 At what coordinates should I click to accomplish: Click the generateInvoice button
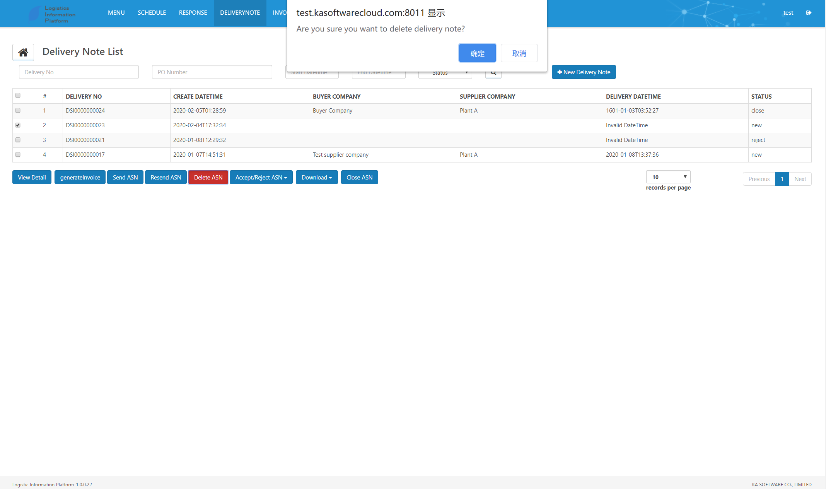(x=80, y=177)
